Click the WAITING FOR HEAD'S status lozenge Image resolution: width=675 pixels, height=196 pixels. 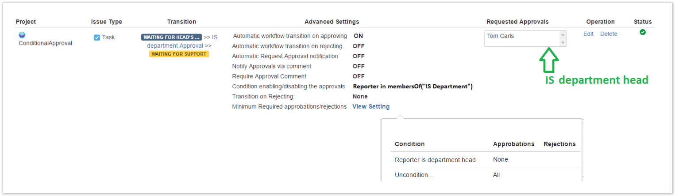click(x=171, y=37)
